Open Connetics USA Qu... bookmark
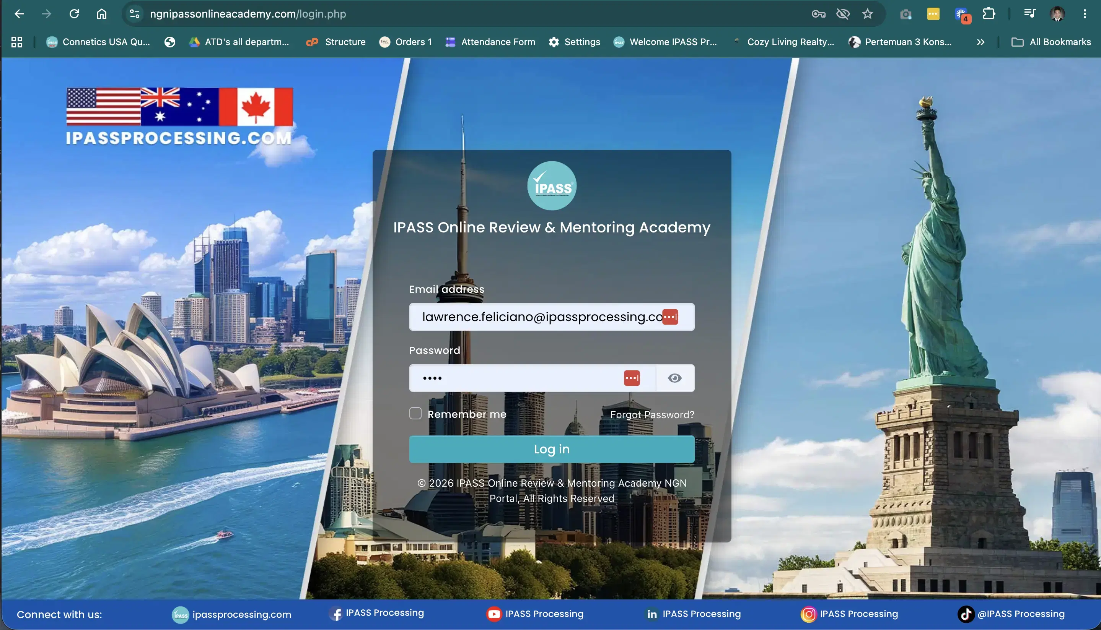 pyautogui.click(x=98, y=42)
